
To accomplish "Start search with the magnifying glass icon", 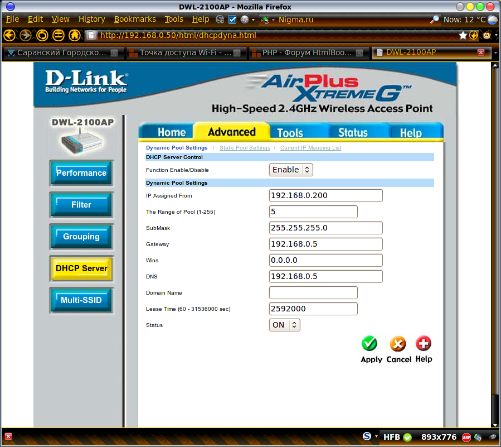I will pos(434,20).
